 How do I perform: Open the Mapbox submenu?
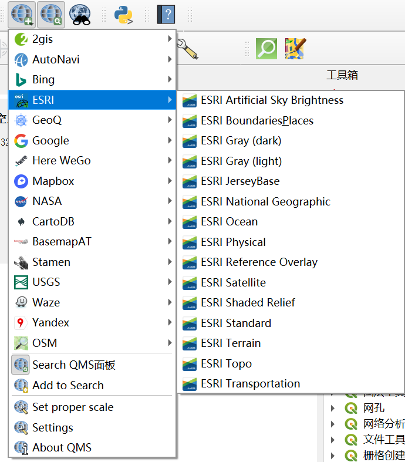(93, 181)
